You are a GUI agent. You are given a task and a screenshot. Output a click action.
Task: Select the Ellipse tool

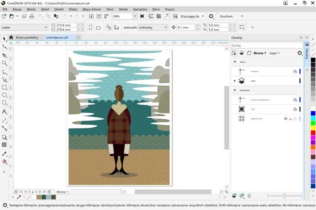[4, 95]
